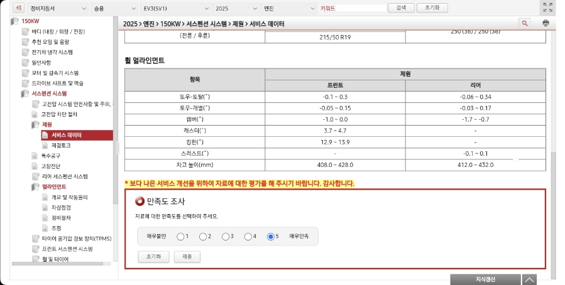Select satisfaction rating 3
565x285 pixels.
point(226,237)
